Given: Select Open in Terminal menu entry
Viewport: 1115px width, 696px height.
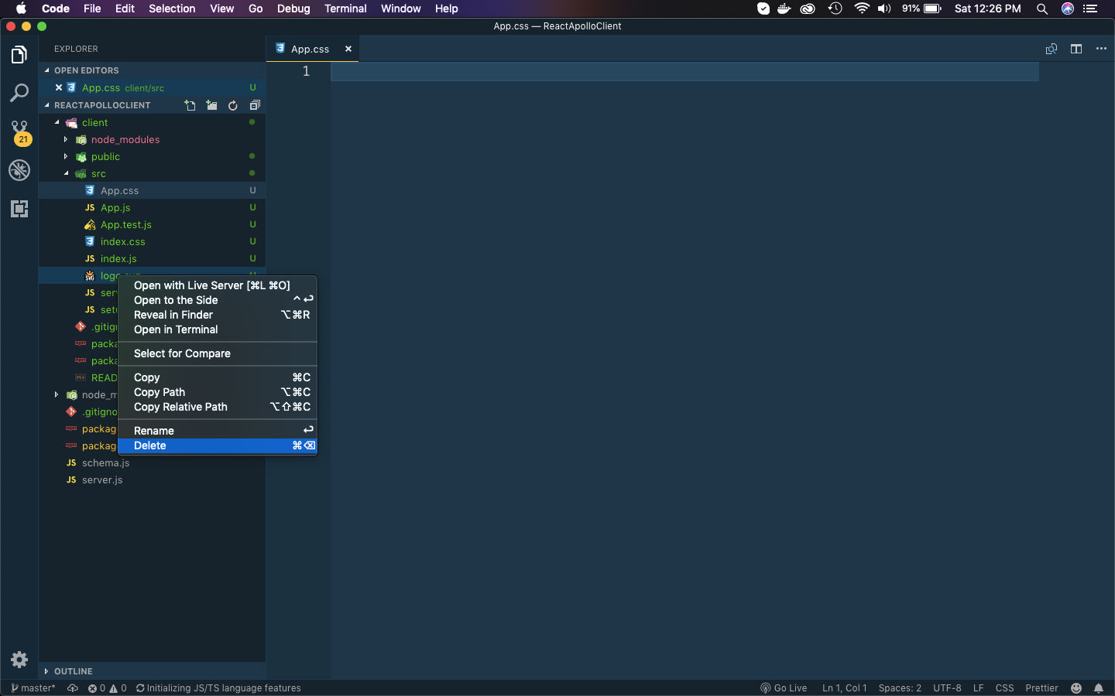Looking at the screenshot, I should (218, 329).
